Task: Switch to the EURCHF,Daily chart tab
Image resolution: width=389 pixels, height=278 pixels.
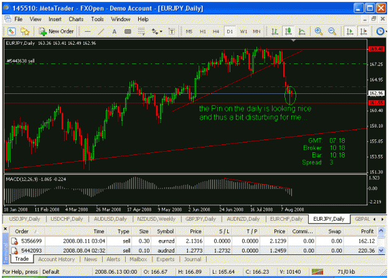Action: point(286,219)
